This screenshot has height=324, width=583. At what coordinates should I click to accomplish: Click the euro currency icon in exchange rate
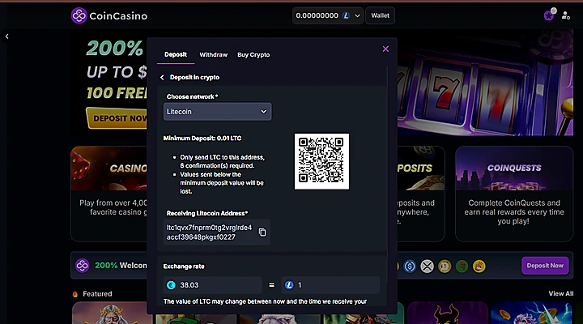[x=171, y=285]
